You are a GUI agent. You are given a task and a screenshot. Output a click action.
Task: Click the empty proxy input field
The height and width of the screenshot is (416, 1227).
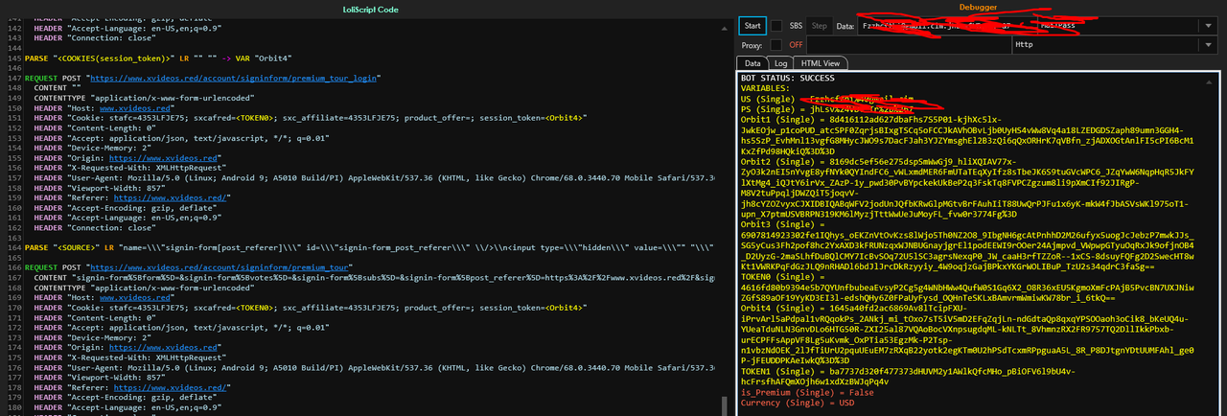(x=909, y=45)
